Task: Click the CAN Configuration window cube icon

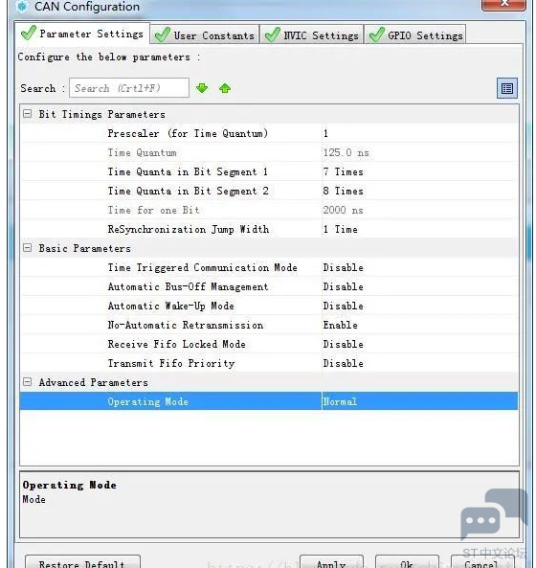Action: tap(22, 6)
